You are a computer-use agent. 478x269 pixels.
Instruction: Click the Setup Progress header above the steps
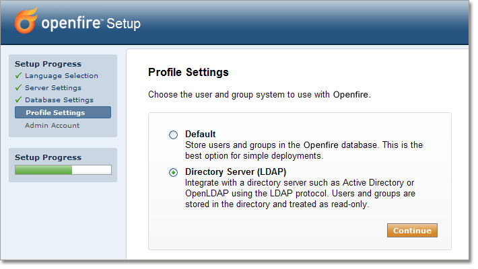coord(48,64)
